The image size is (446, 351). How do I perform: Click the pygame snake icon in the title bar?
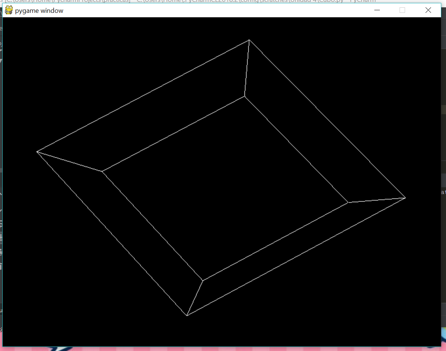coord(8,10)
